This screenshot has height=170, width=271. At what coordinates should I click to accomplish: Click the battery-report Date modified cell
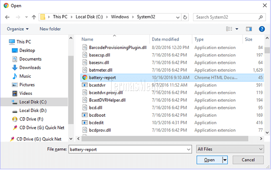click(x=171, y=78)
